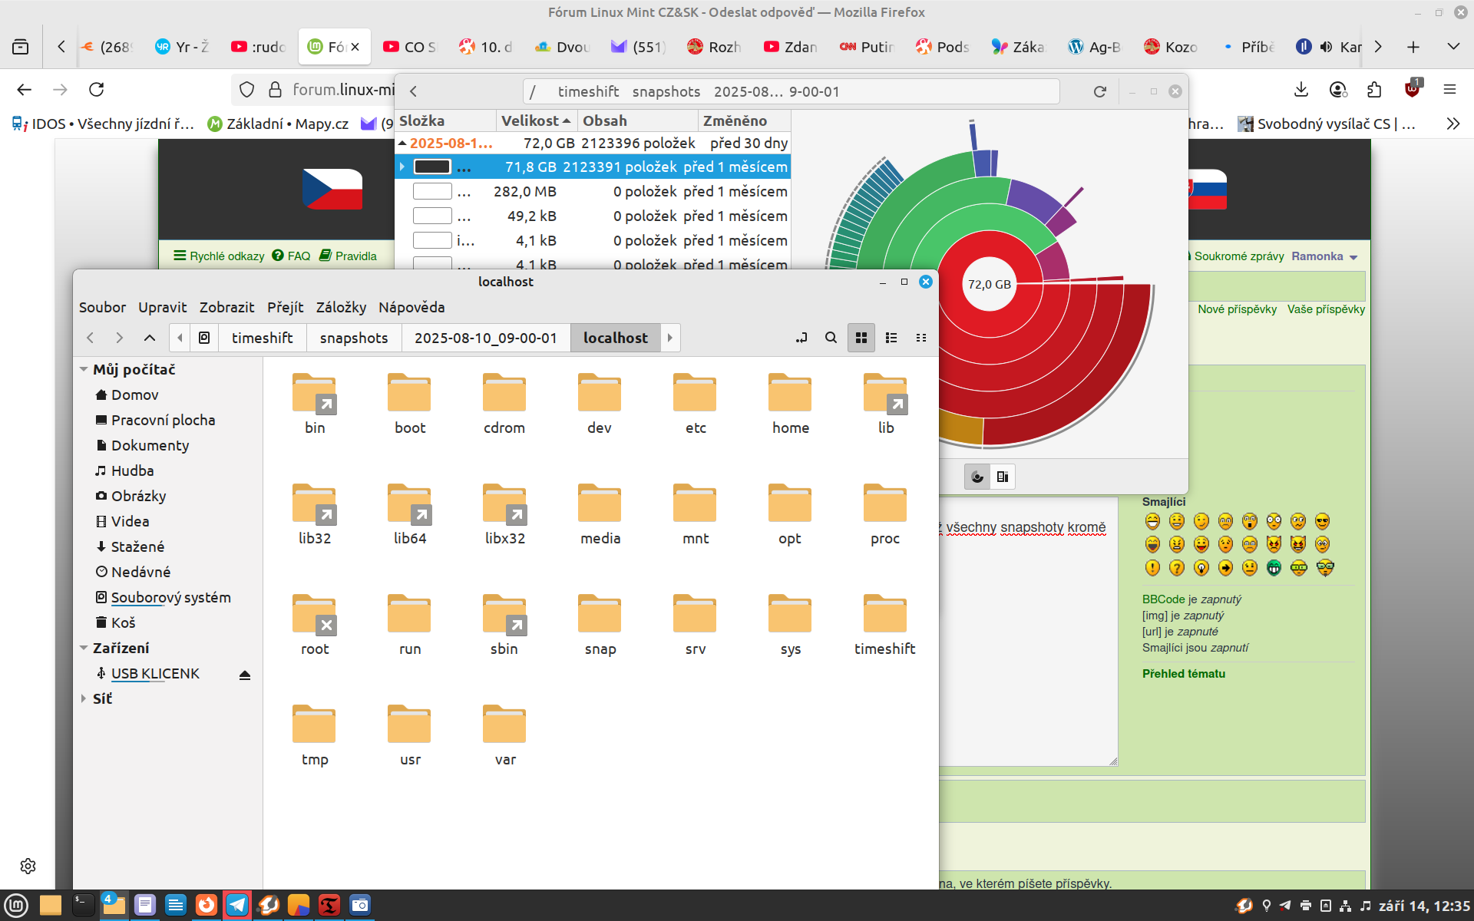Rescan folder in disk usage analyzer
1474x921 pixels.
(1099, 91)
